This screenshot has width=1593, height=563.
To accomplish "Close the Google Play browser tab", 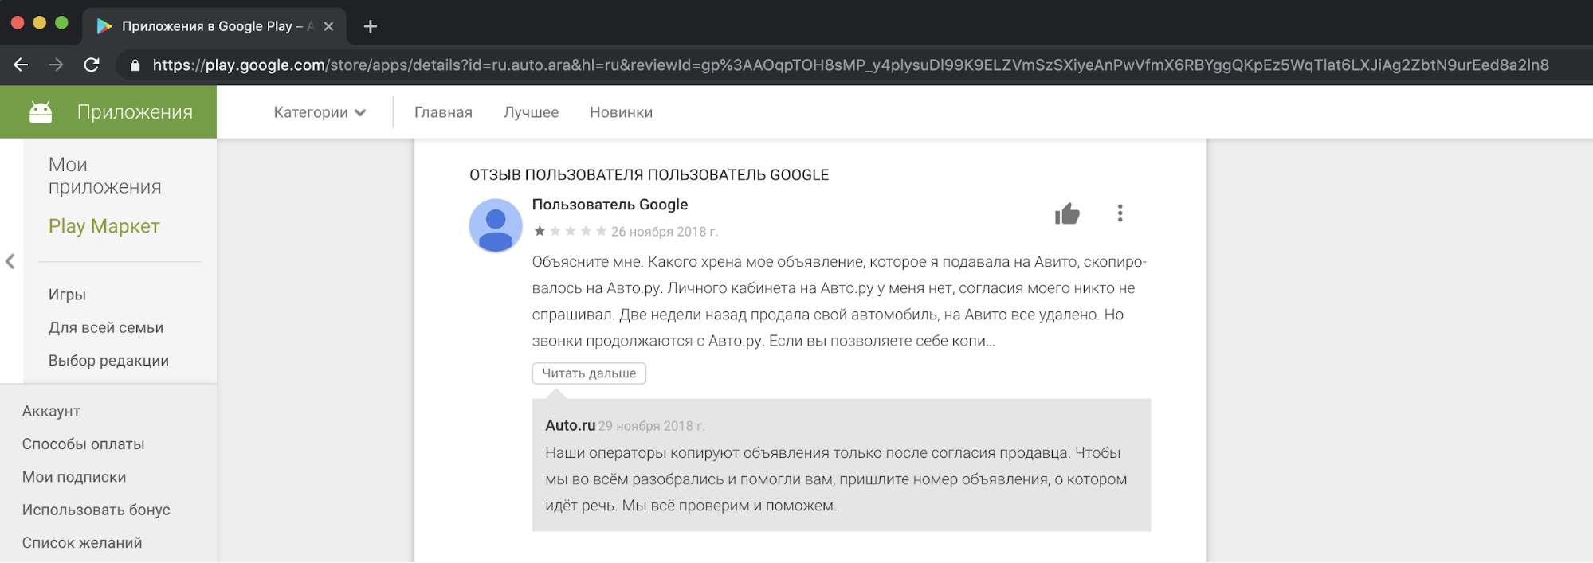I will [x=328, y=26].
